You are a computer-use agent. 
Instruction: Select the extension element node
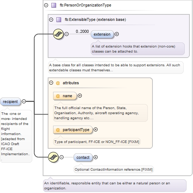(102, 34)
